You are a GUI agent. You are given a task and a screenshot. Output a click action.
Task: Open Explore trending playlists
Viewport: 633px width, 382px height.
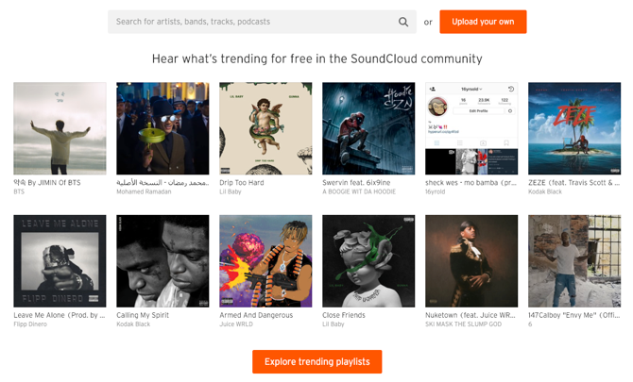coord(316,361)
